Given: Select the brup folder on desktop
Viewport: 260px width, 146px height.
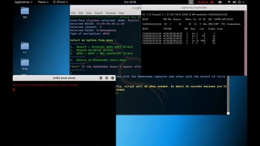Looking at the screenshot, I should (x=25, y=64).
